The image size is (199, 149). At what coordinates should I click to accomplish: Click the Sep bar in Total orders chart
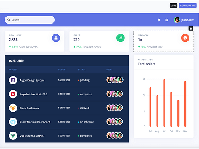pyautogui.click(x=164, y=103)
